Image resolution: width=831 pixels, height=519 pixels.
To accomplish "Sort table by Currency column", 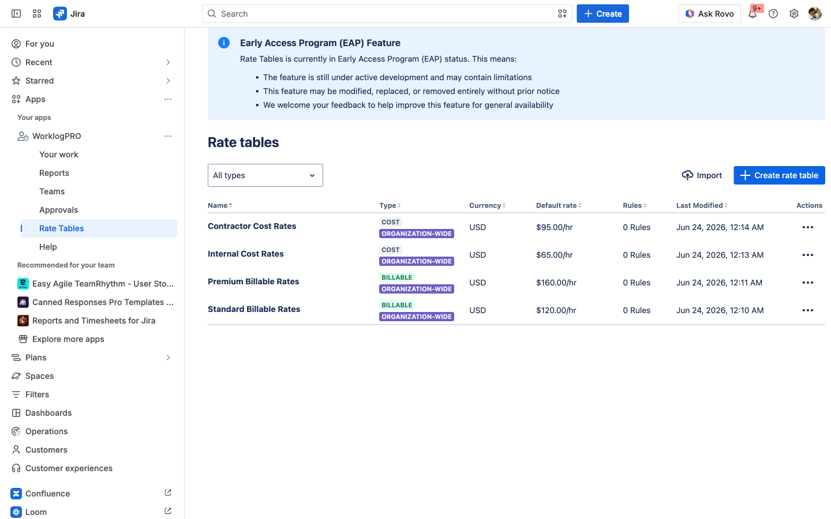I will tap(488, 205).
